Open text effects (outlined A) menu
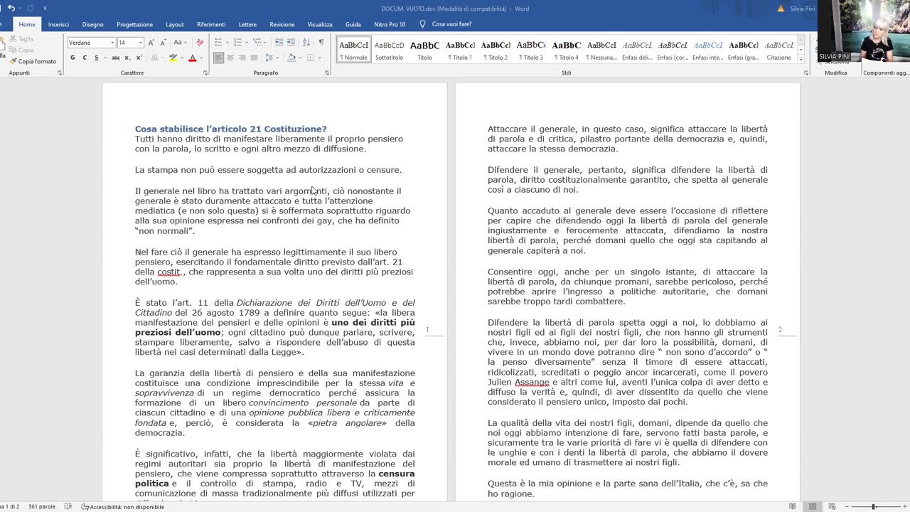This screenshot has width=910, height=512. [x=154, y=58]
